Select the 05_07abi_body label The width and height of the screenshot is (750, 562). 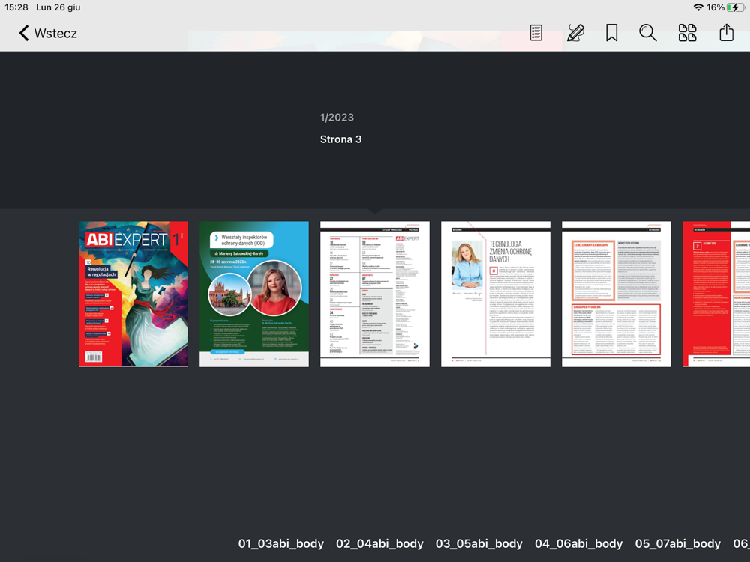(x=678, y=543)
